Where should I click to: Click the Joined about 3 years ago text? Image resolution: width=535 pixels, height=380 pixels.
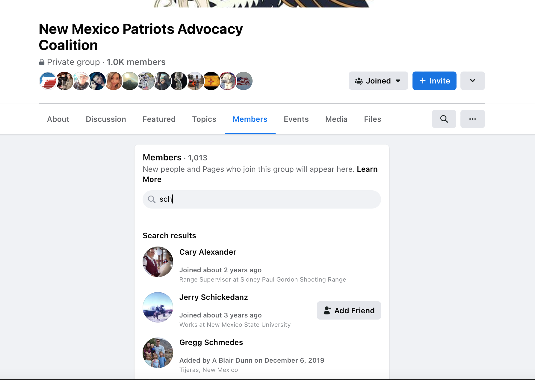pos(220,315)
